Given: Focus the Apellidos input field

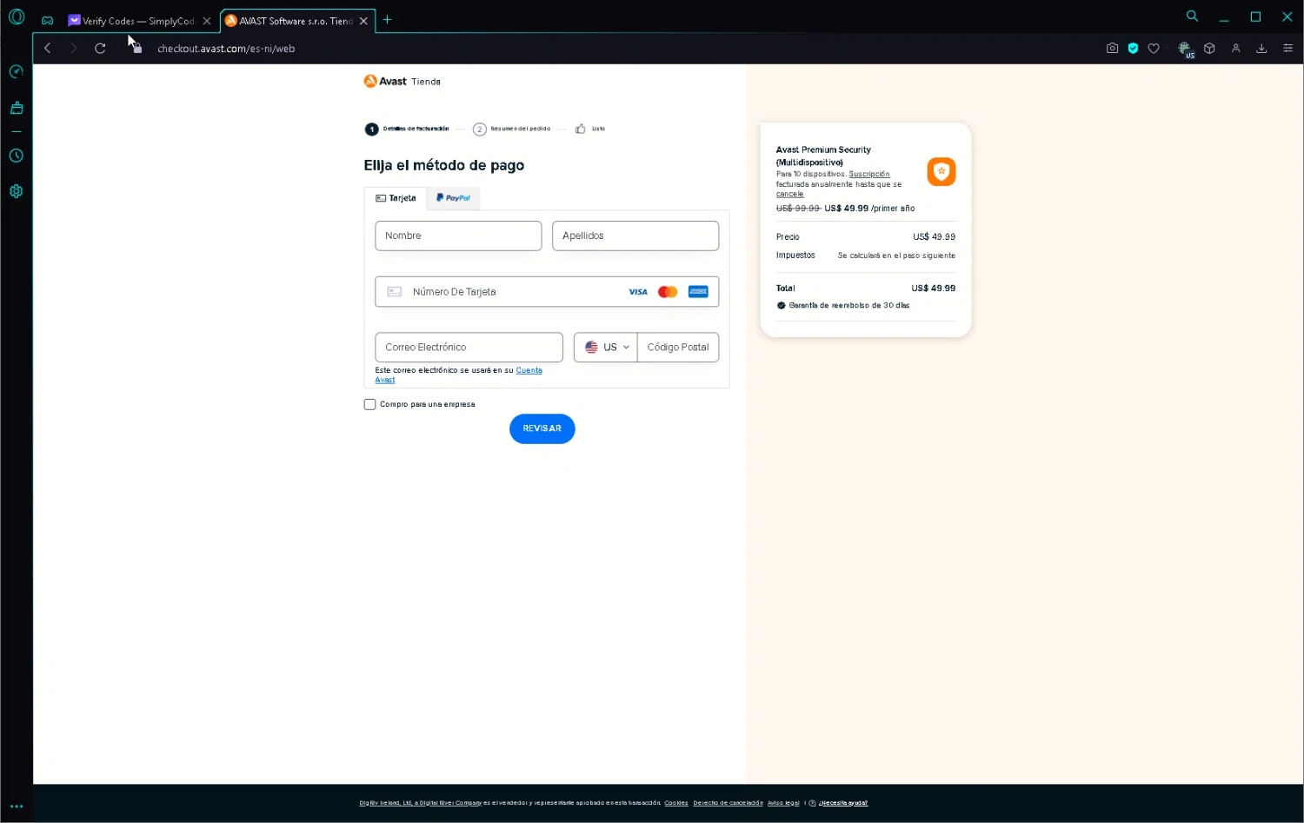Looking at the screenshot, I should pos(635,236).
